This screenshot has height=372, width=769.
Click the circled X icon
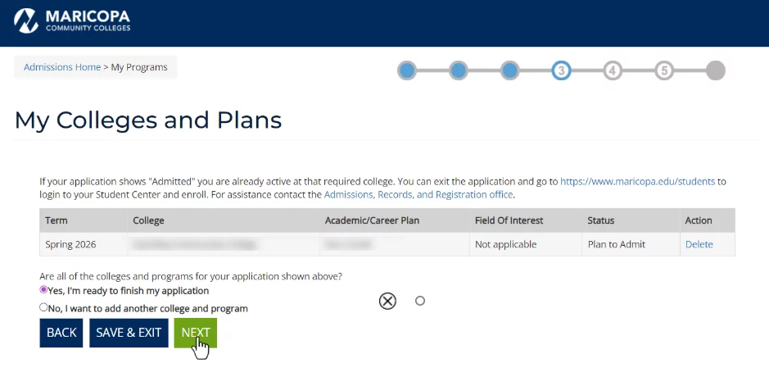click(387, 302)
